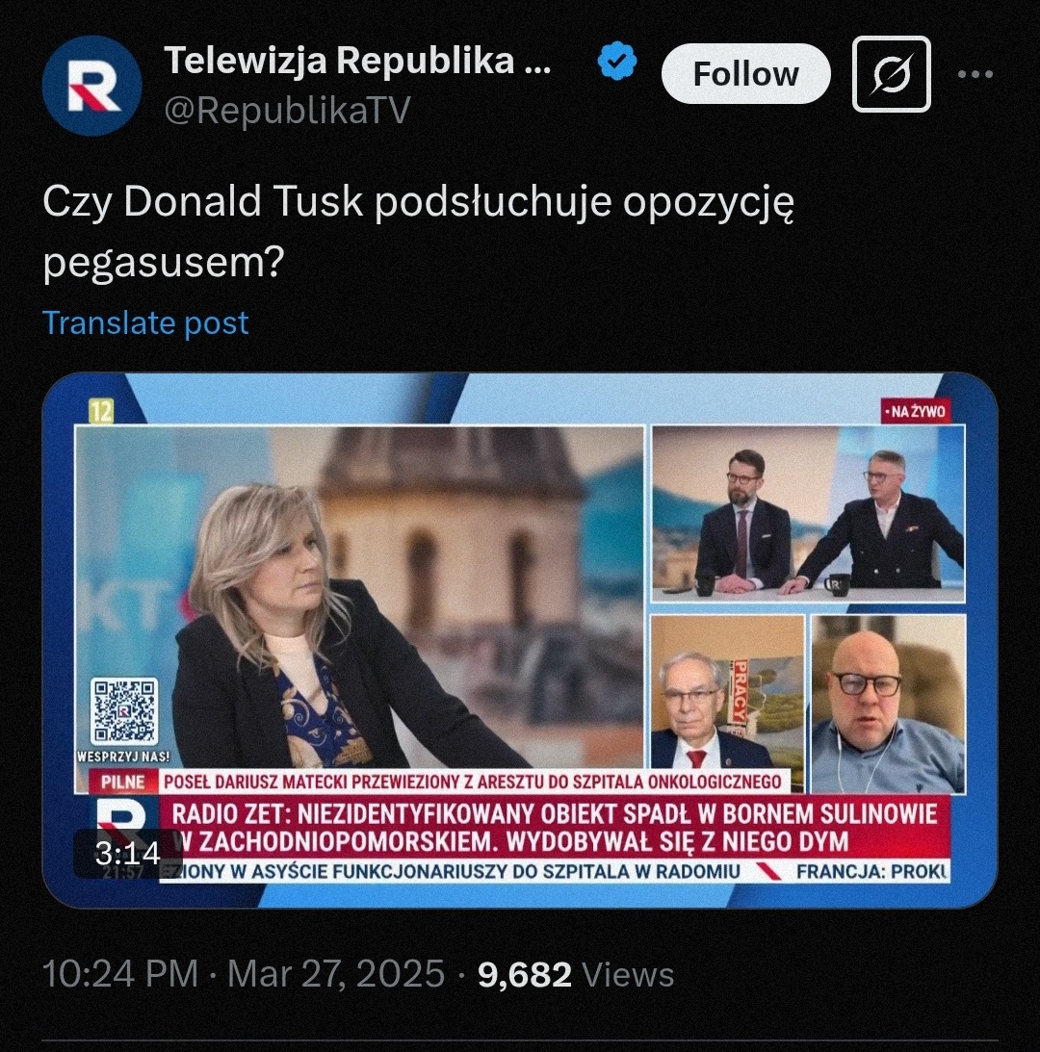
Task: Open the three-dot more options menu
Action: (975, 74)
